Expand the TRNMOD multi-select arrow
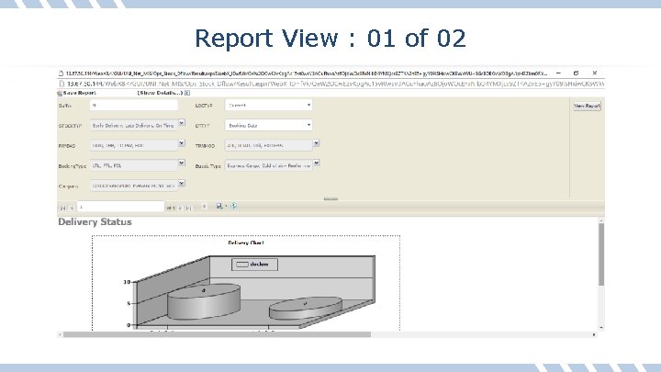This screenshot has height=372, width=661. click(x=316, y=143)
